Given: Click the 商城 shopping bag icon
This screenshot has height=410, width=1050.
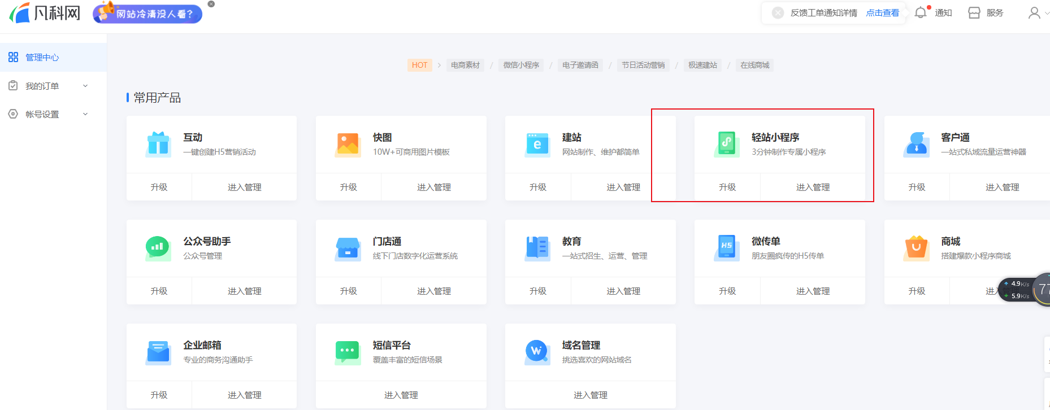Looking at the screenshot, I should (x=916, y=248).
